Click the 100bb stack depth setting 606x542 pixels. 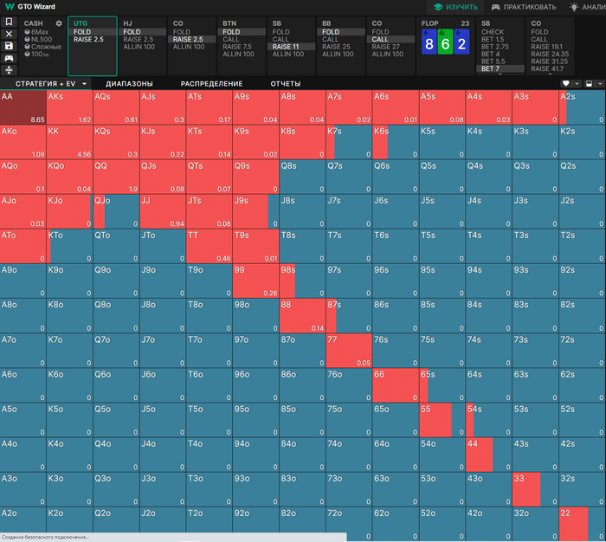coord(36,55)
